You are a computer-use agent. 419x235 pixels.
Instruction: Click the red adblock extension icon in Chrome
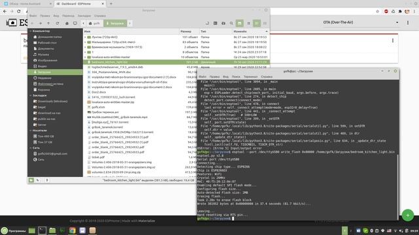coord(386,12)
